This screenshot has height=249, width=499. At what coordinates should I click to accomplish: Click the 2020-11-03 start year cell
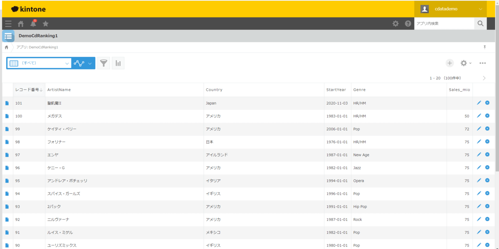point(337,103)
